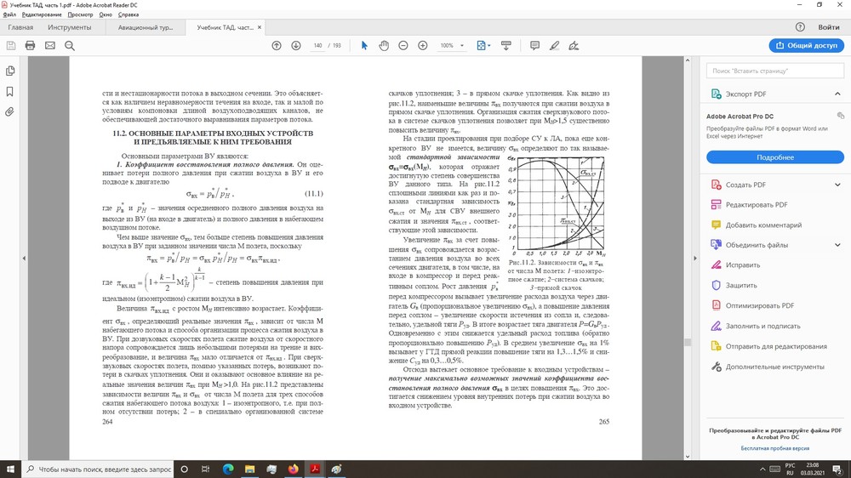This screenshot has height=478, width=851.
Task: Open Firefox from taskbar
Action: tap(293, 469)
